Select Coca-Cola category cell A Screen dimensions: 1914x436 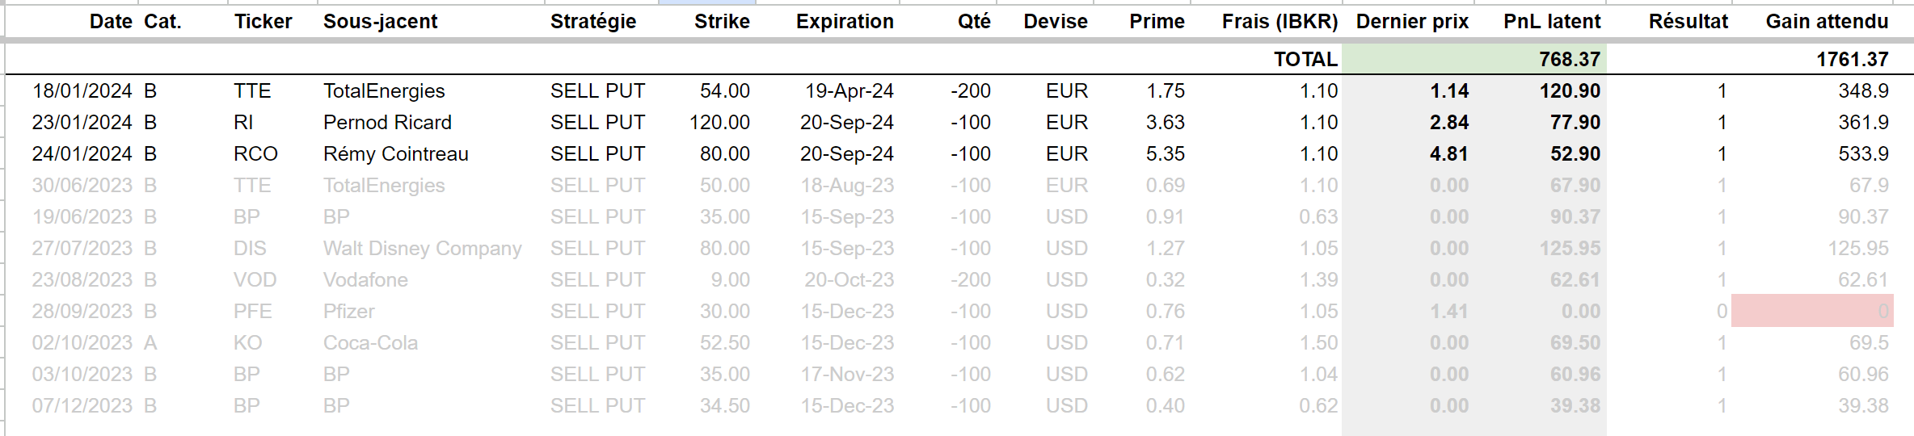click(150, 343)
